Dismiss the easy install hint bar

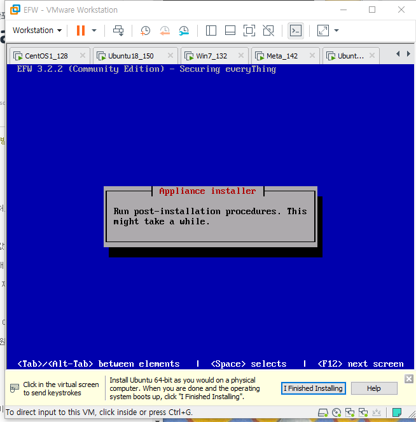click(x=409, y=379)
